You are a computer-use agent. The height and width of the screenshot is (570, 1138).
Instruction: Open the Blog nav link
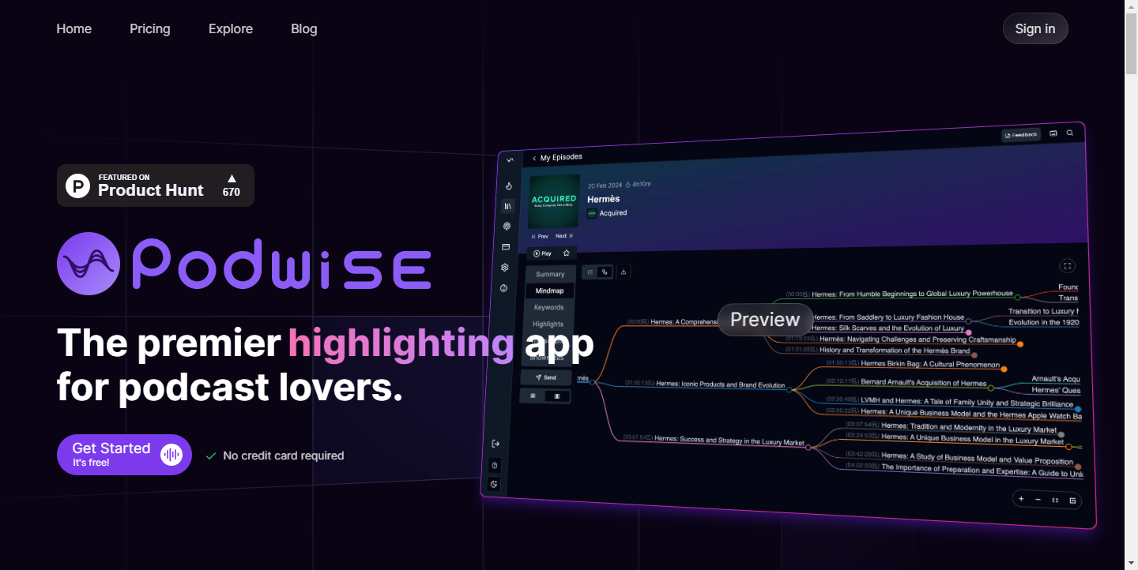pos(304,28)
